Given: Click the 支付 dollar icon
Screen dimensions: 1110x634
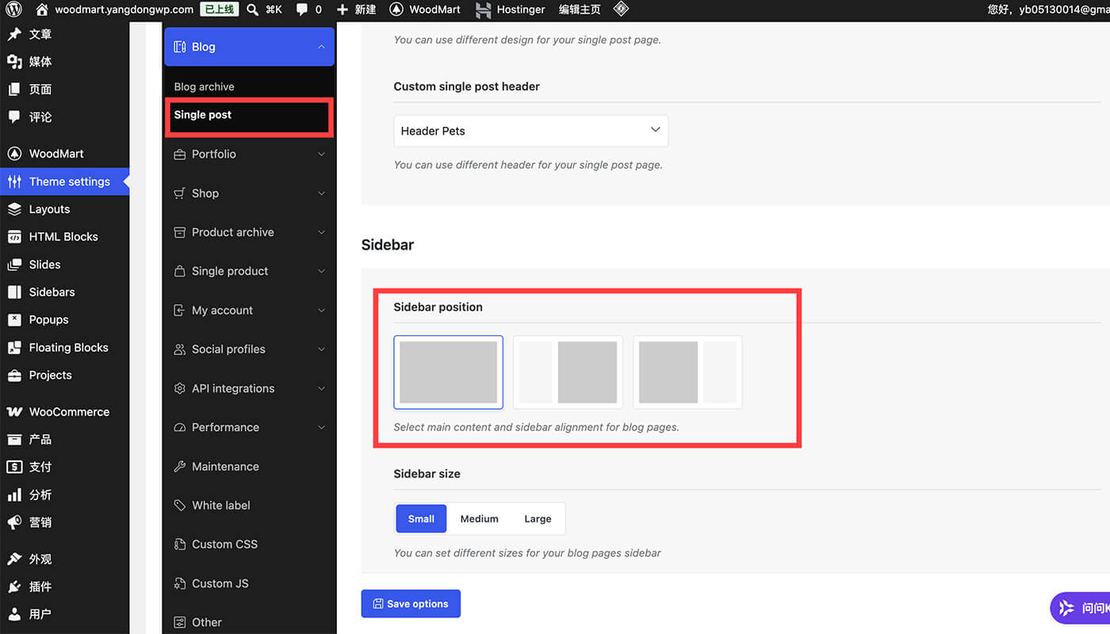Looking at the screenshot, I should click(14, 467).
